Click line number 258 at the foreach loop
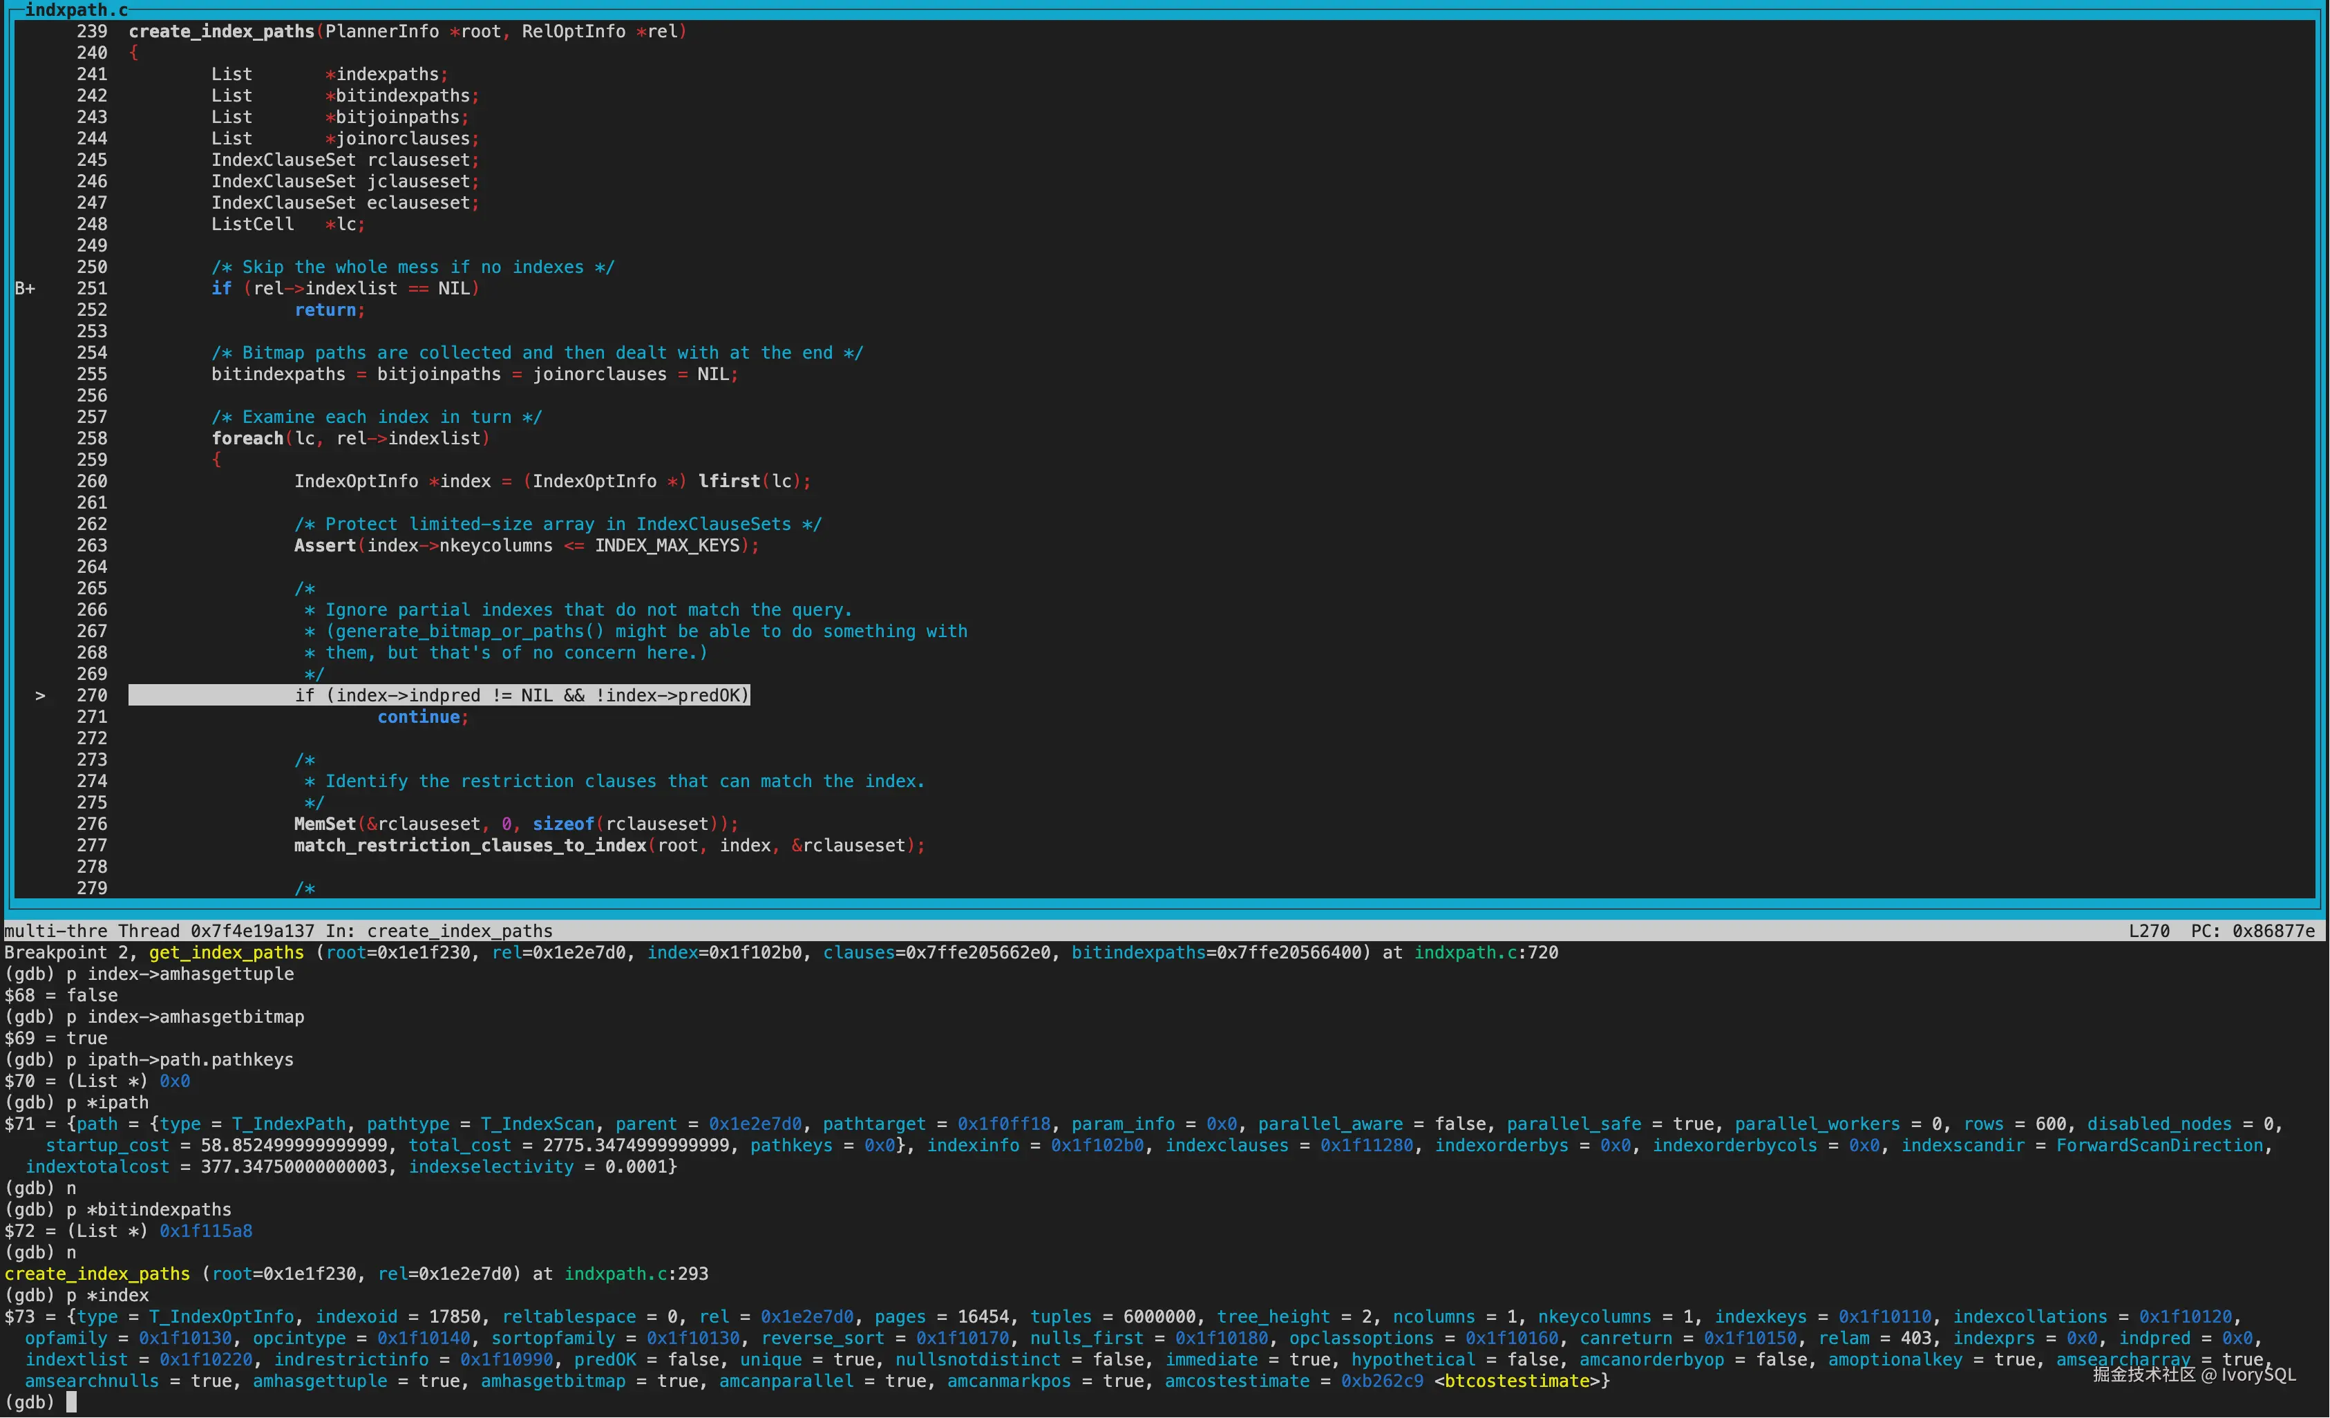The height and width of the screenshot is (1418, 2330). [92, 438]
